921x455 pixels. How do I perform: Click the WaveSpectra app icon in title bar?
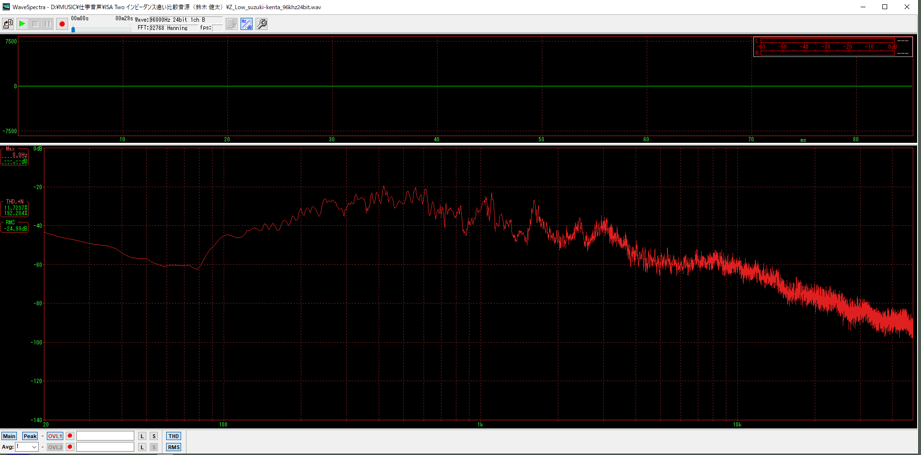(6, 7)
